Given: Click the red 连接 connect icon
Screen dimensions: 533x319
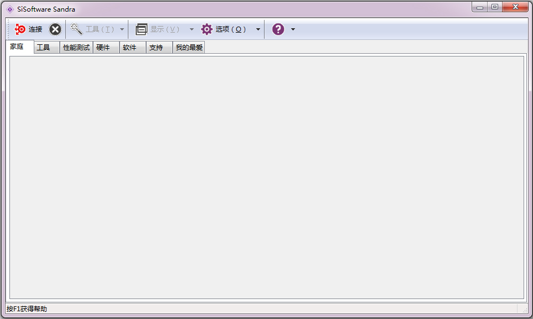Looking at the screenshot, I should (x=20, y=29).
